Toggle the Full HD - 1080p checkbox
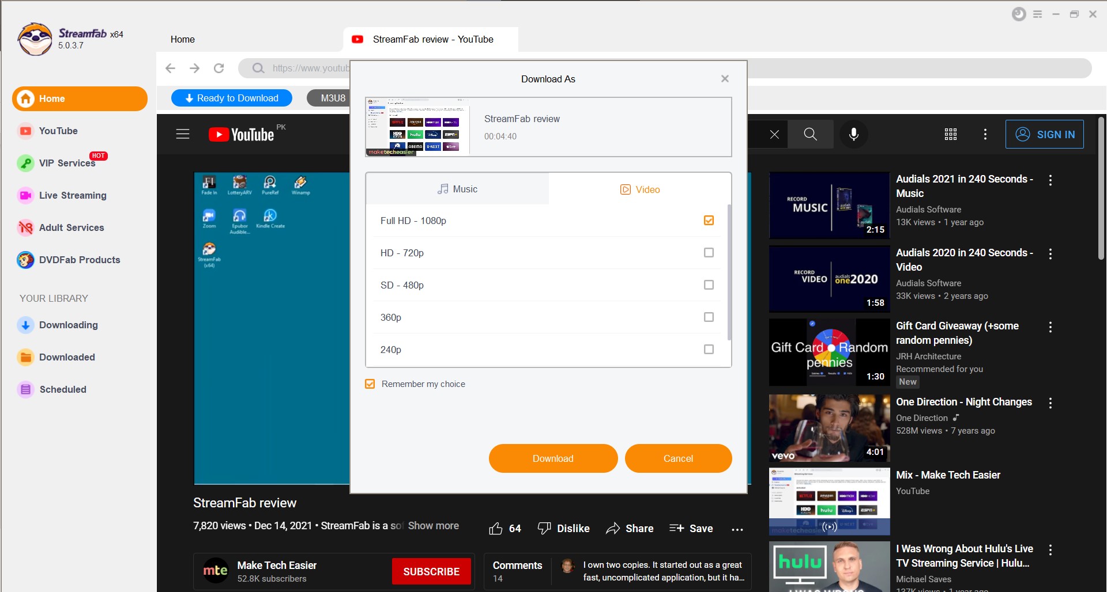This screenshot has height=592, width=1107. tap(709, 220)
